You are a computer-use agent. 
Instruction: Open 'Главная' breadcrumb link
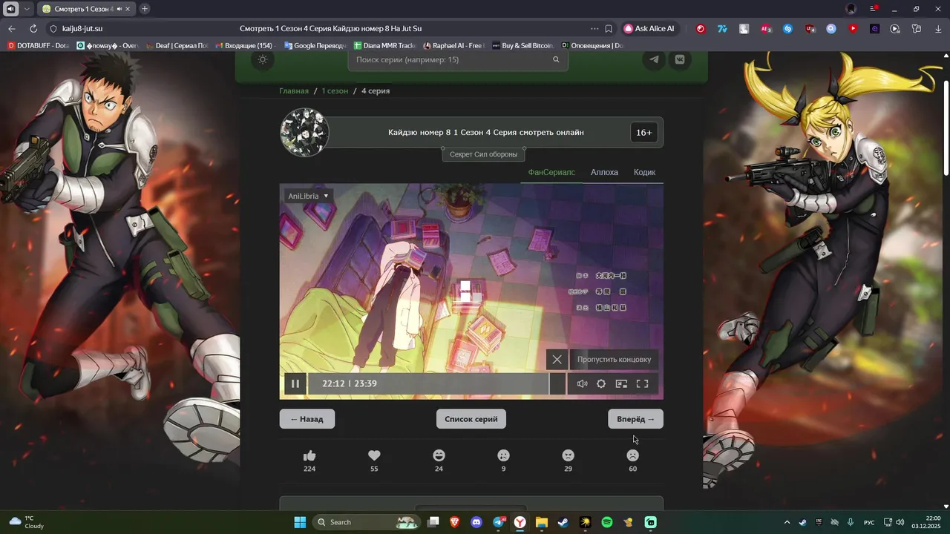point(294,90)
